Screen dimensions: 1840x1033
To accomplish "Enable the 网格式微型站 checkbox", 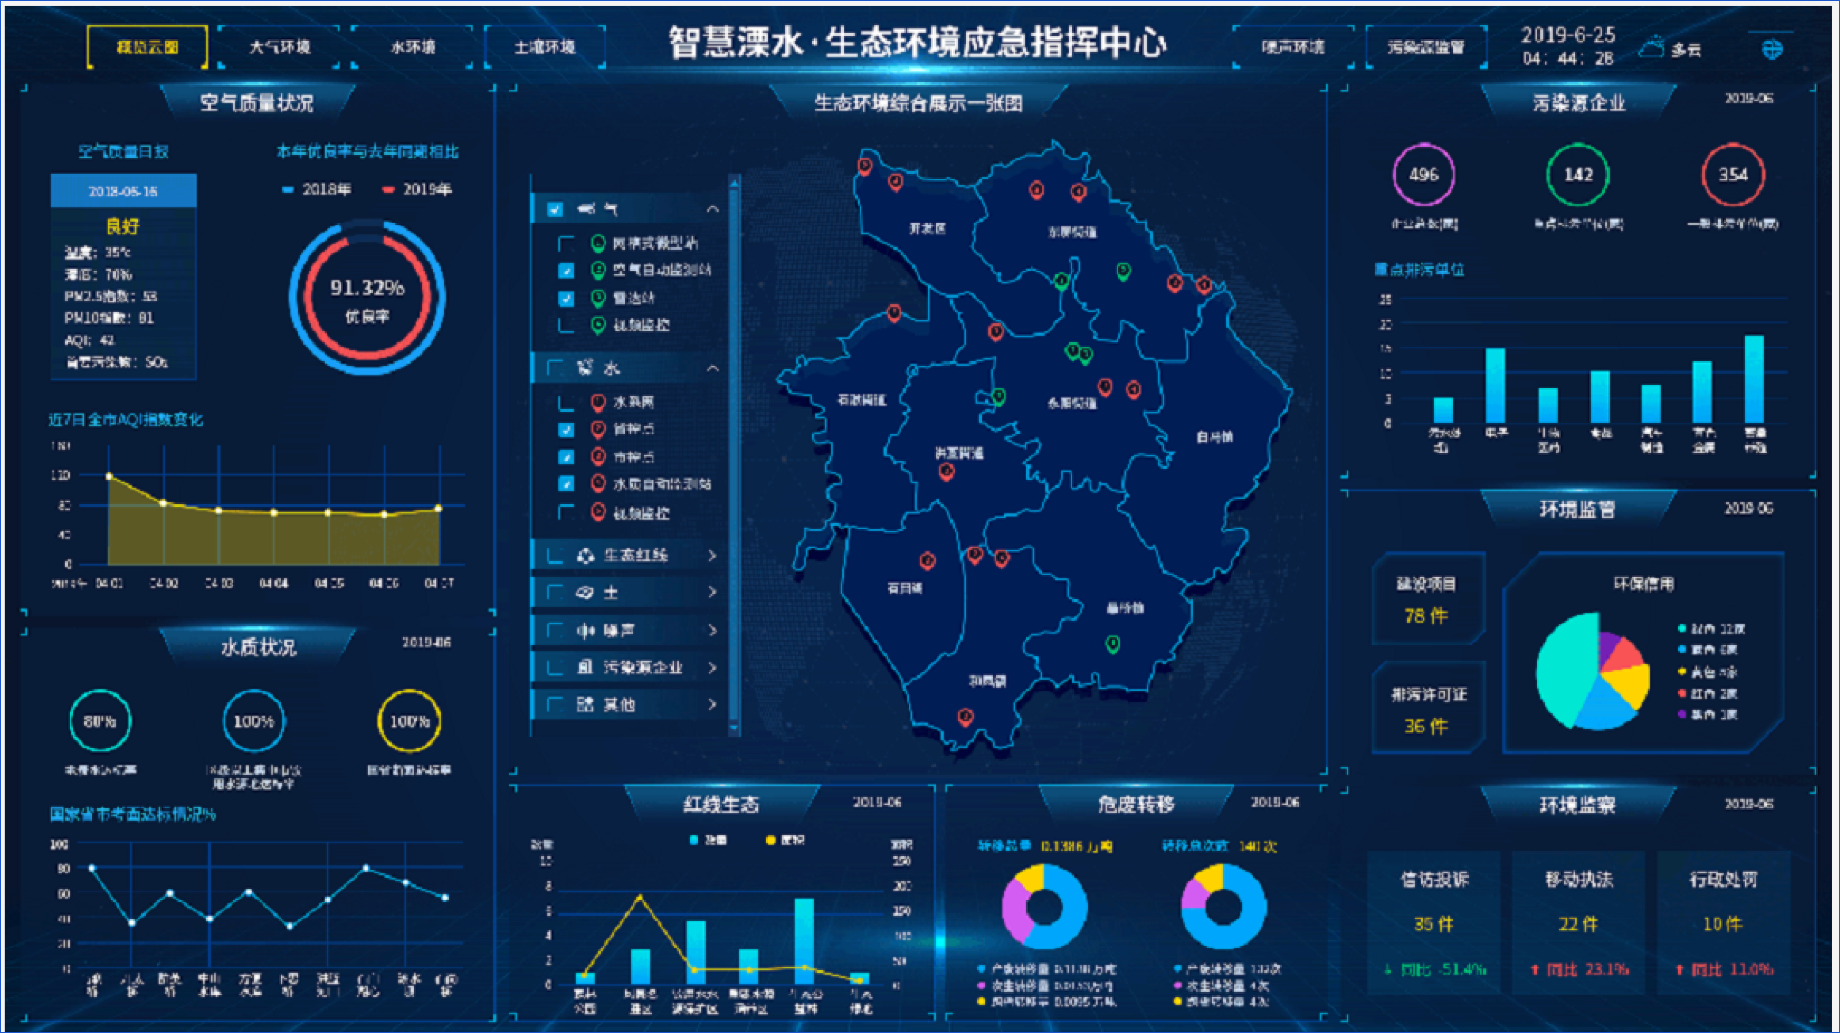I will coord(566,244).
